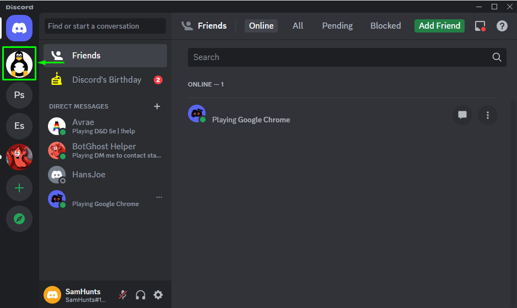
Task: Explore discoverable servers compass icon
Action: tap(19, 219)
